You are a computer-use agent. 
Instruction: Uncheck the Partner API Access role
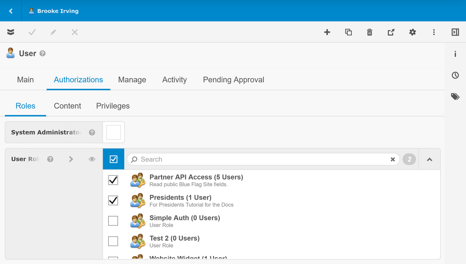(x=113, y=180)
